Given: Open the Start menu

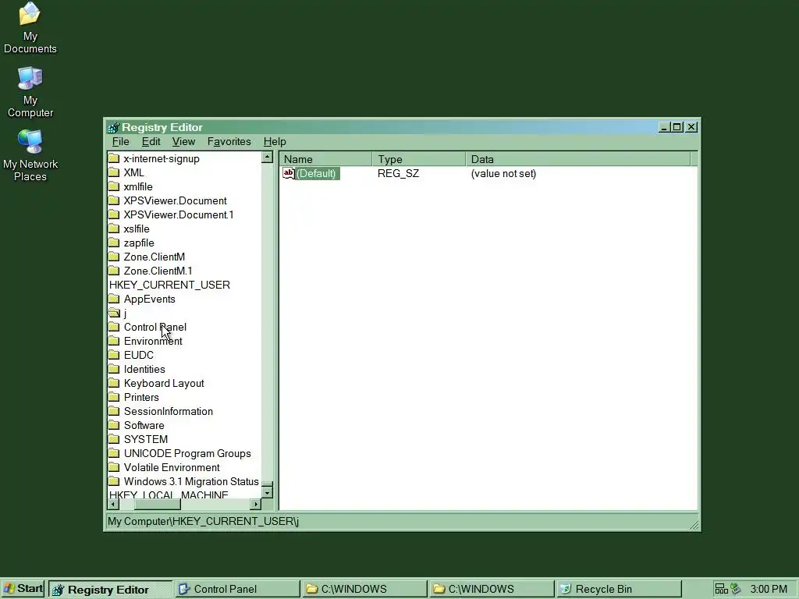Looking at the screenshot, I should [23, 589].
